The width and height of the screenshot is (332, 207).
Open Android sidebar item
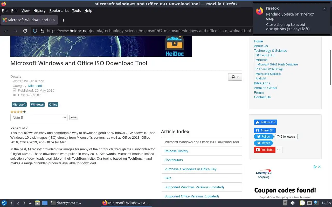pos(260,78)
